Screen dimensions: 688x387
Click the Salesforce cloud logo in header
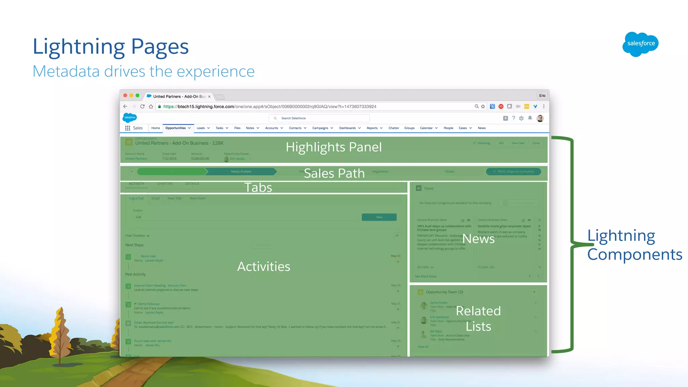(x=130, y=118)
